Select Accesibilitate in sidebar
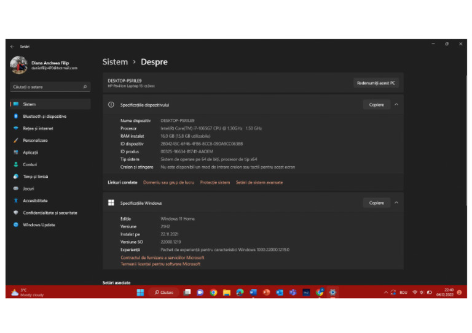This screenshot has height=333, width=472. click(35, 201)
